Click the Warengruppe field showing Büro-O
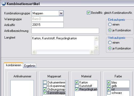Screen dimensions: 134x96 click(x=47, y=19)
